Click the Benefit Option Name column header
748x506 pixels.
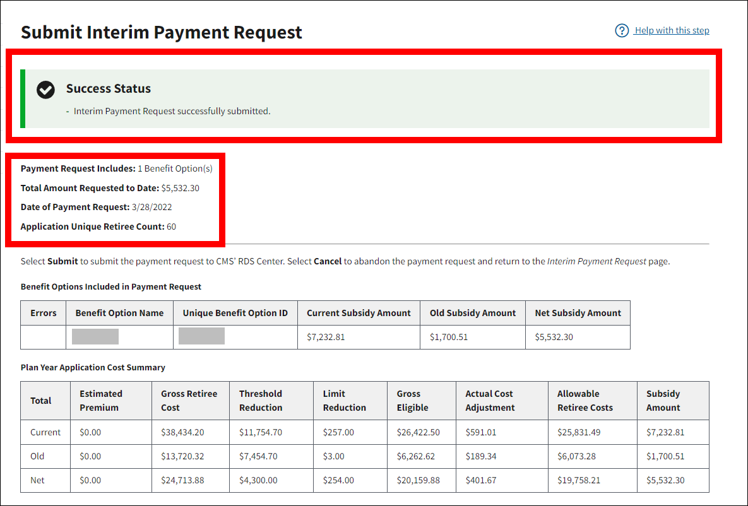click(x=119, y=313)
